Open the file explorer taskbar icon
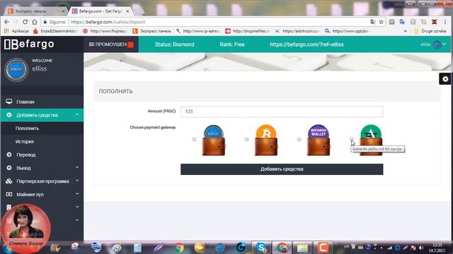The height and width of the screenshot is (254, 453). [302, 248]
